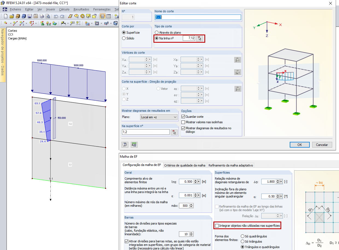Toggle project navigator panel icon
This screenshot has width=339, height=250.
point(103,16)
